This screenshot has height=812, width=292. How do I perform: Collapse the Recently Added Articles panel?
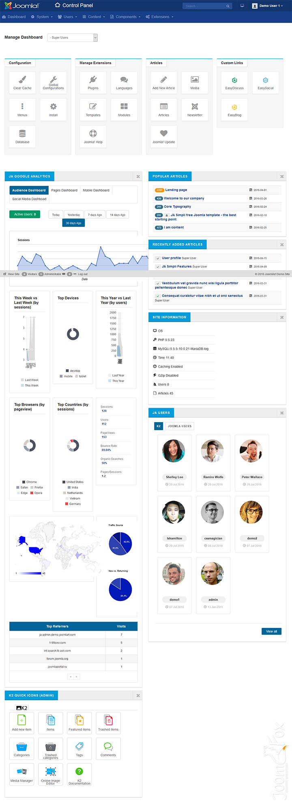click(x=282, y=244)
